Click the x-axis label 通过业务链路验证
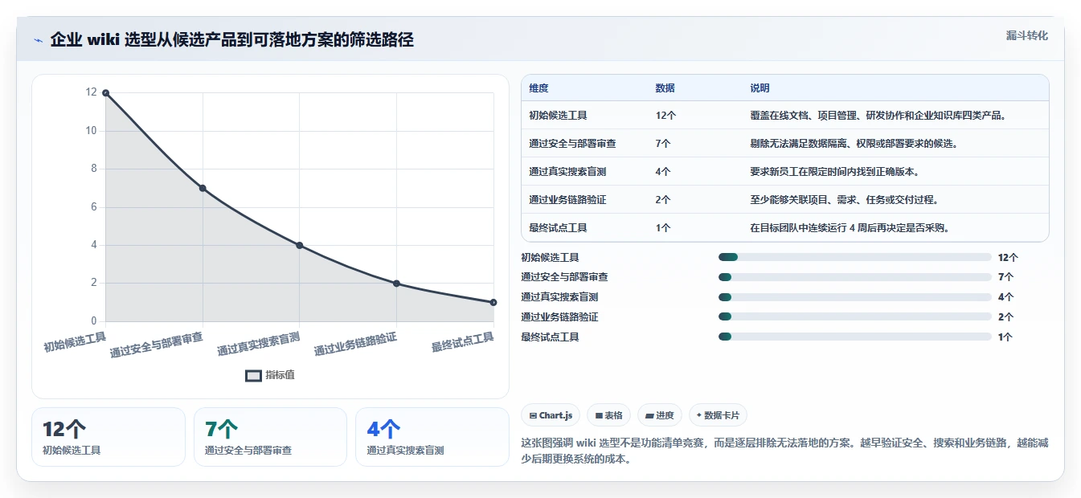The width and height of the screenshot is (1081, 498). 355,344
